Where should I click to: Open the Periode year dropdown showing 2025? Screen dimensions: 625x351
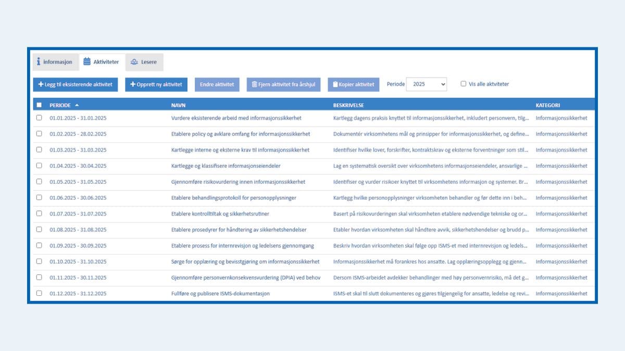[x=426, y=84]
